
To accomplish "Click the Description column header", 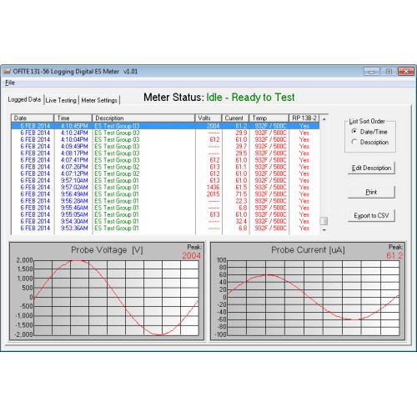I will 143,118.
